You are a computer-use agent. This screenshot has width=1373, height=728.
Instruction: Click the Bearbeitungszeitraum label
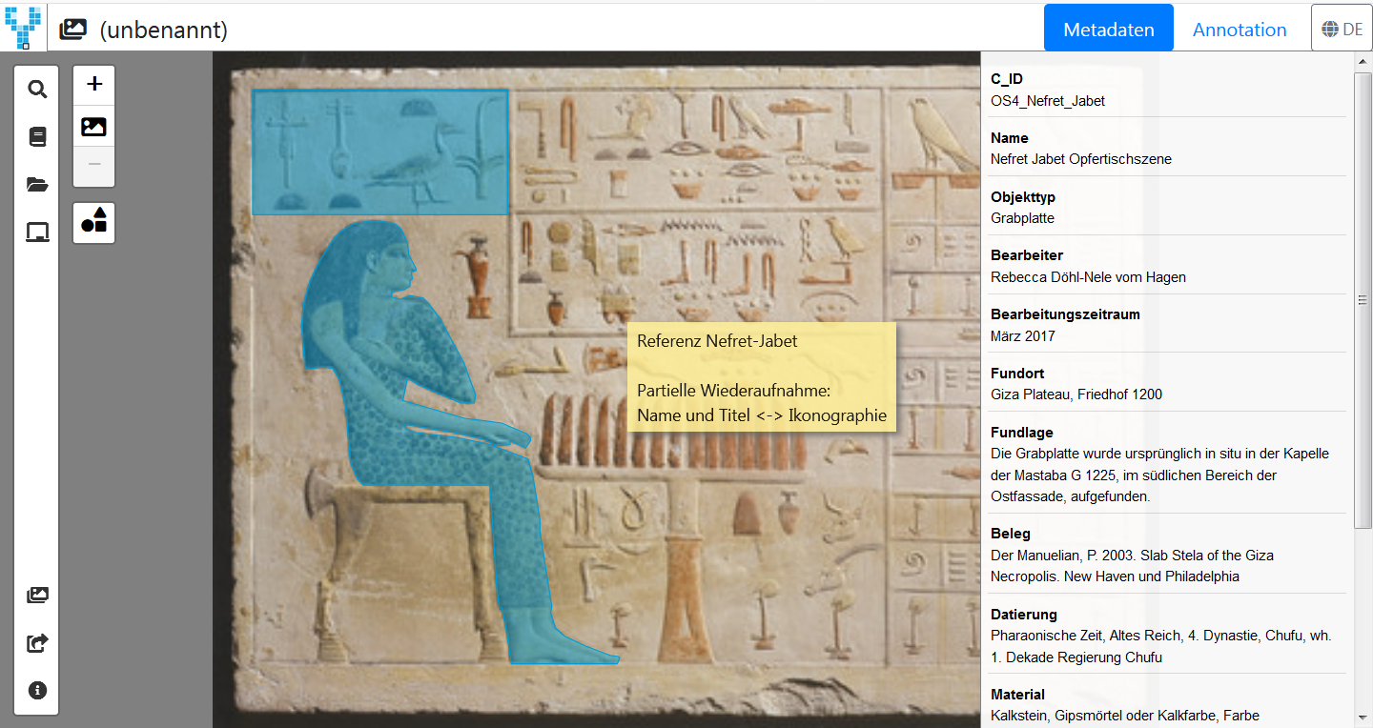pos(1066,314)
